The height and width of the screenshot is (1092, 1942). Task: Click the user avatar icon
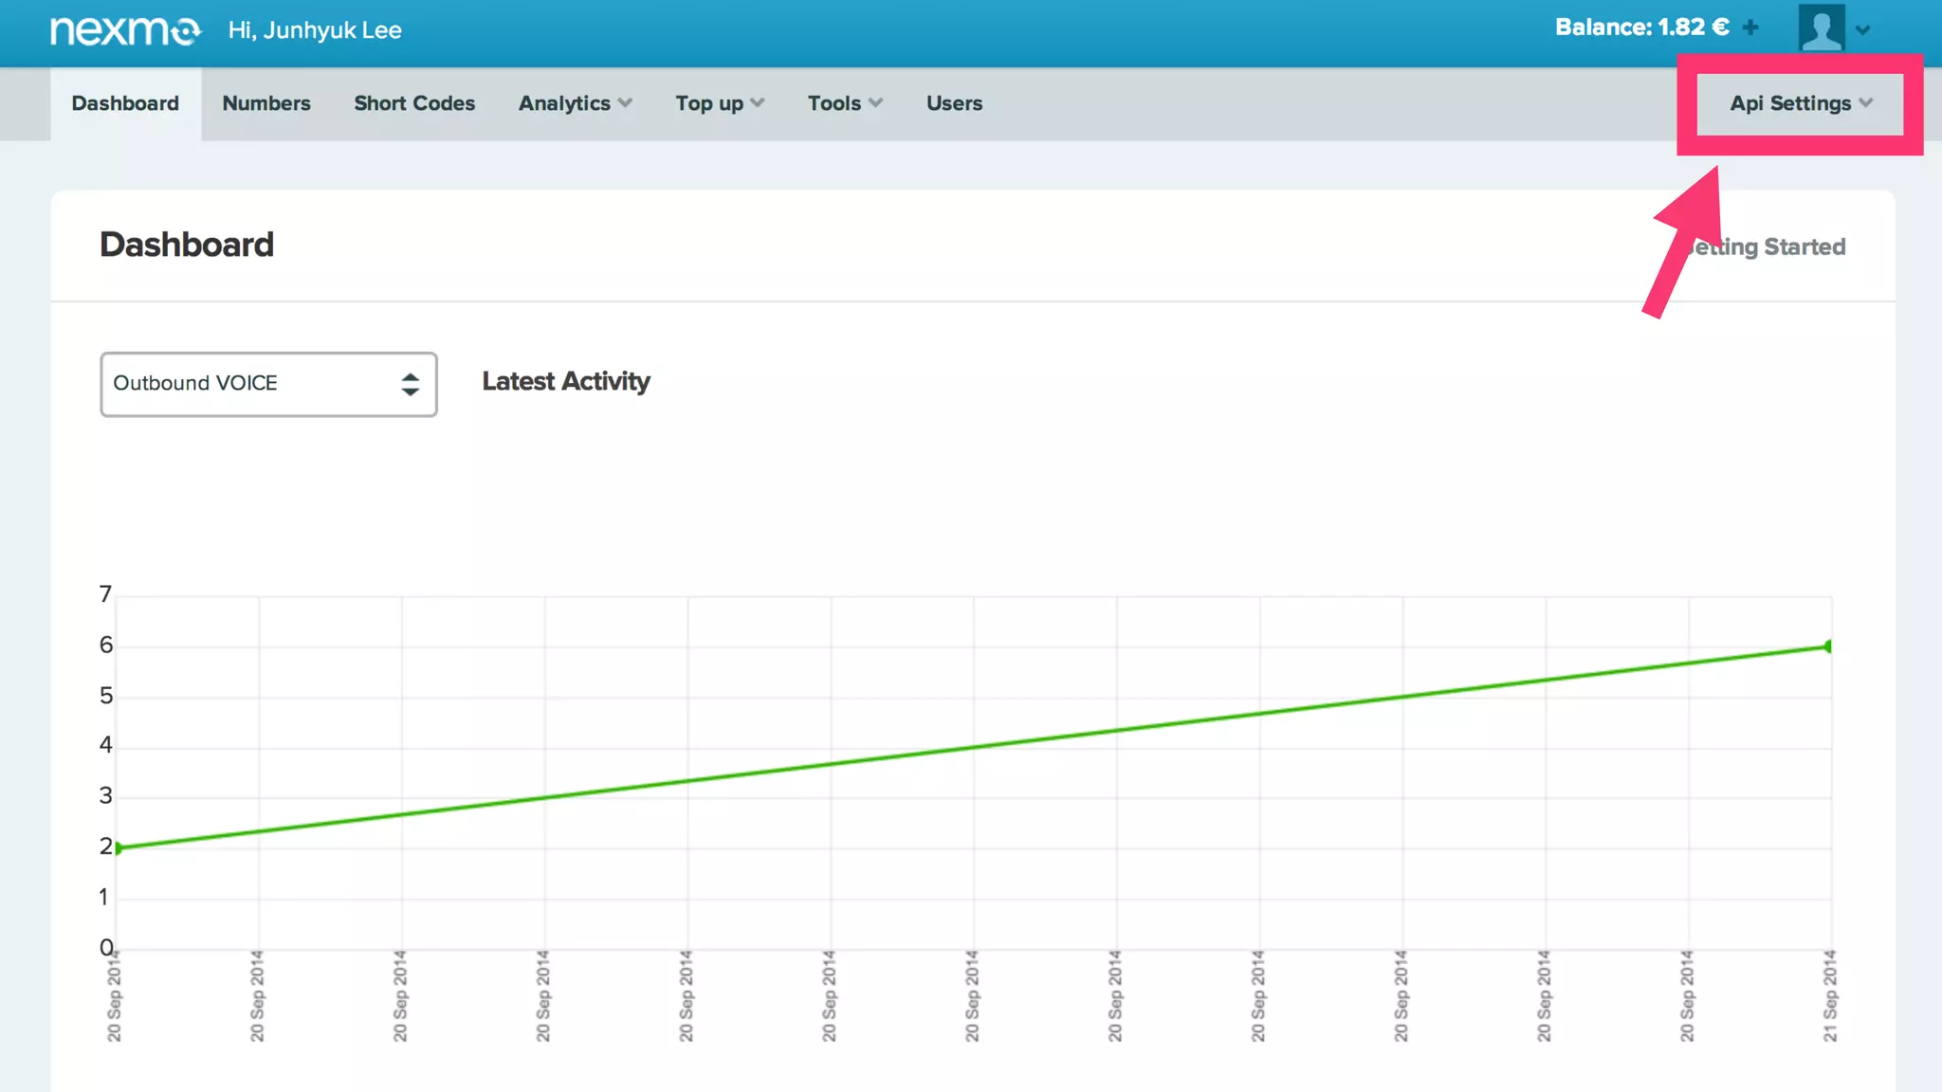(x=1821, y=28)
